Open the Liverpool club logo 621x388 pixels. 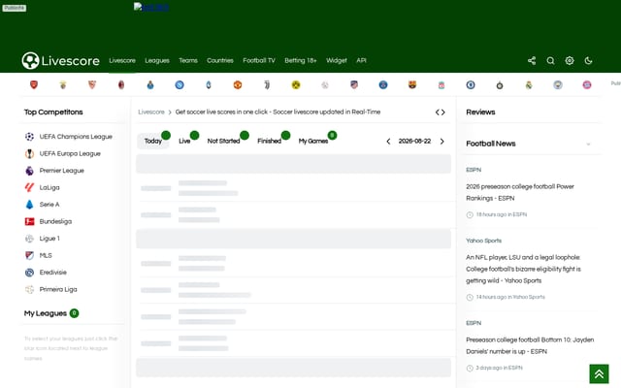click(441, 84)
